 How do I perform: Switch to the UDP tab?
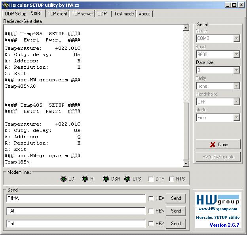(x=102, y=14)
